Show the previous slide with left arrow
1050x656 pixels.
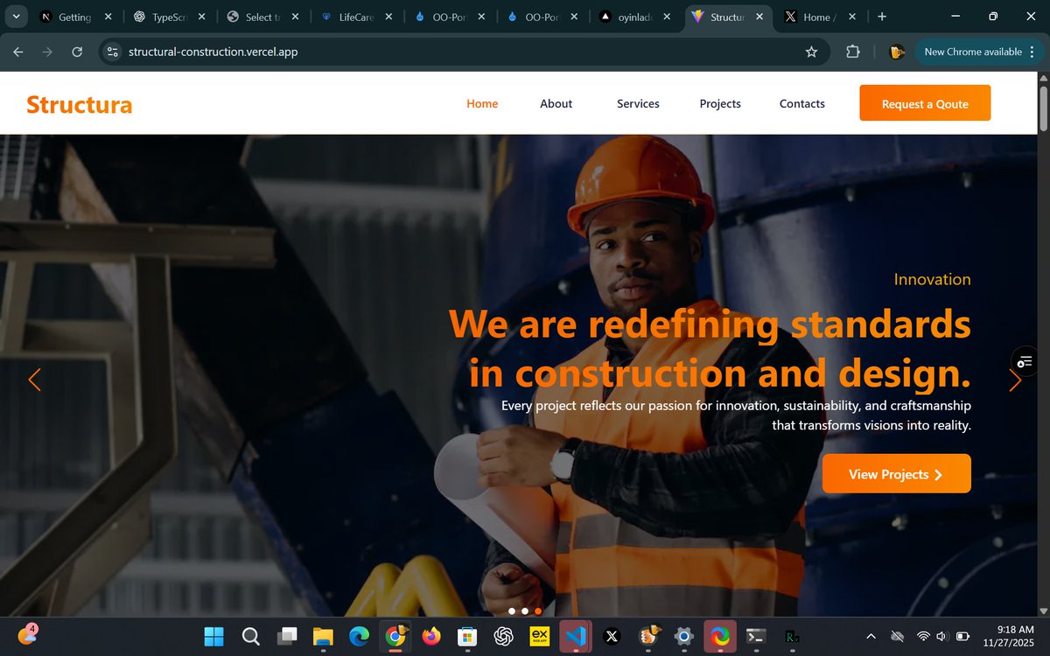pos(34,380)
